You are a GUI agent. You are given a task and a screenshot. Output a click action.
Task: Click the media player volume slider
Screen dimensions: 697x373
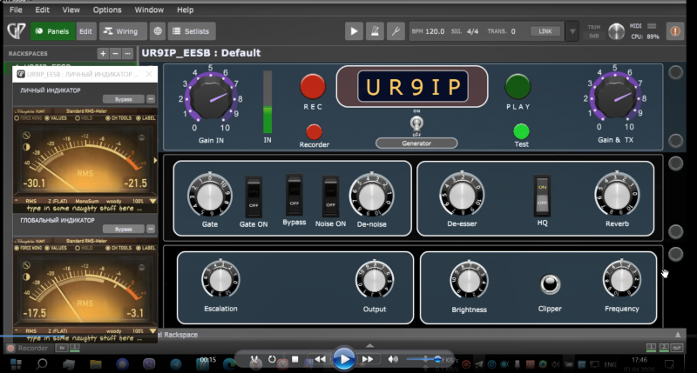423,359
